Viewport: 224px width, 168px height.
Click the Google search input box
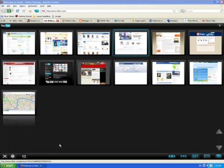coord(203,11)
